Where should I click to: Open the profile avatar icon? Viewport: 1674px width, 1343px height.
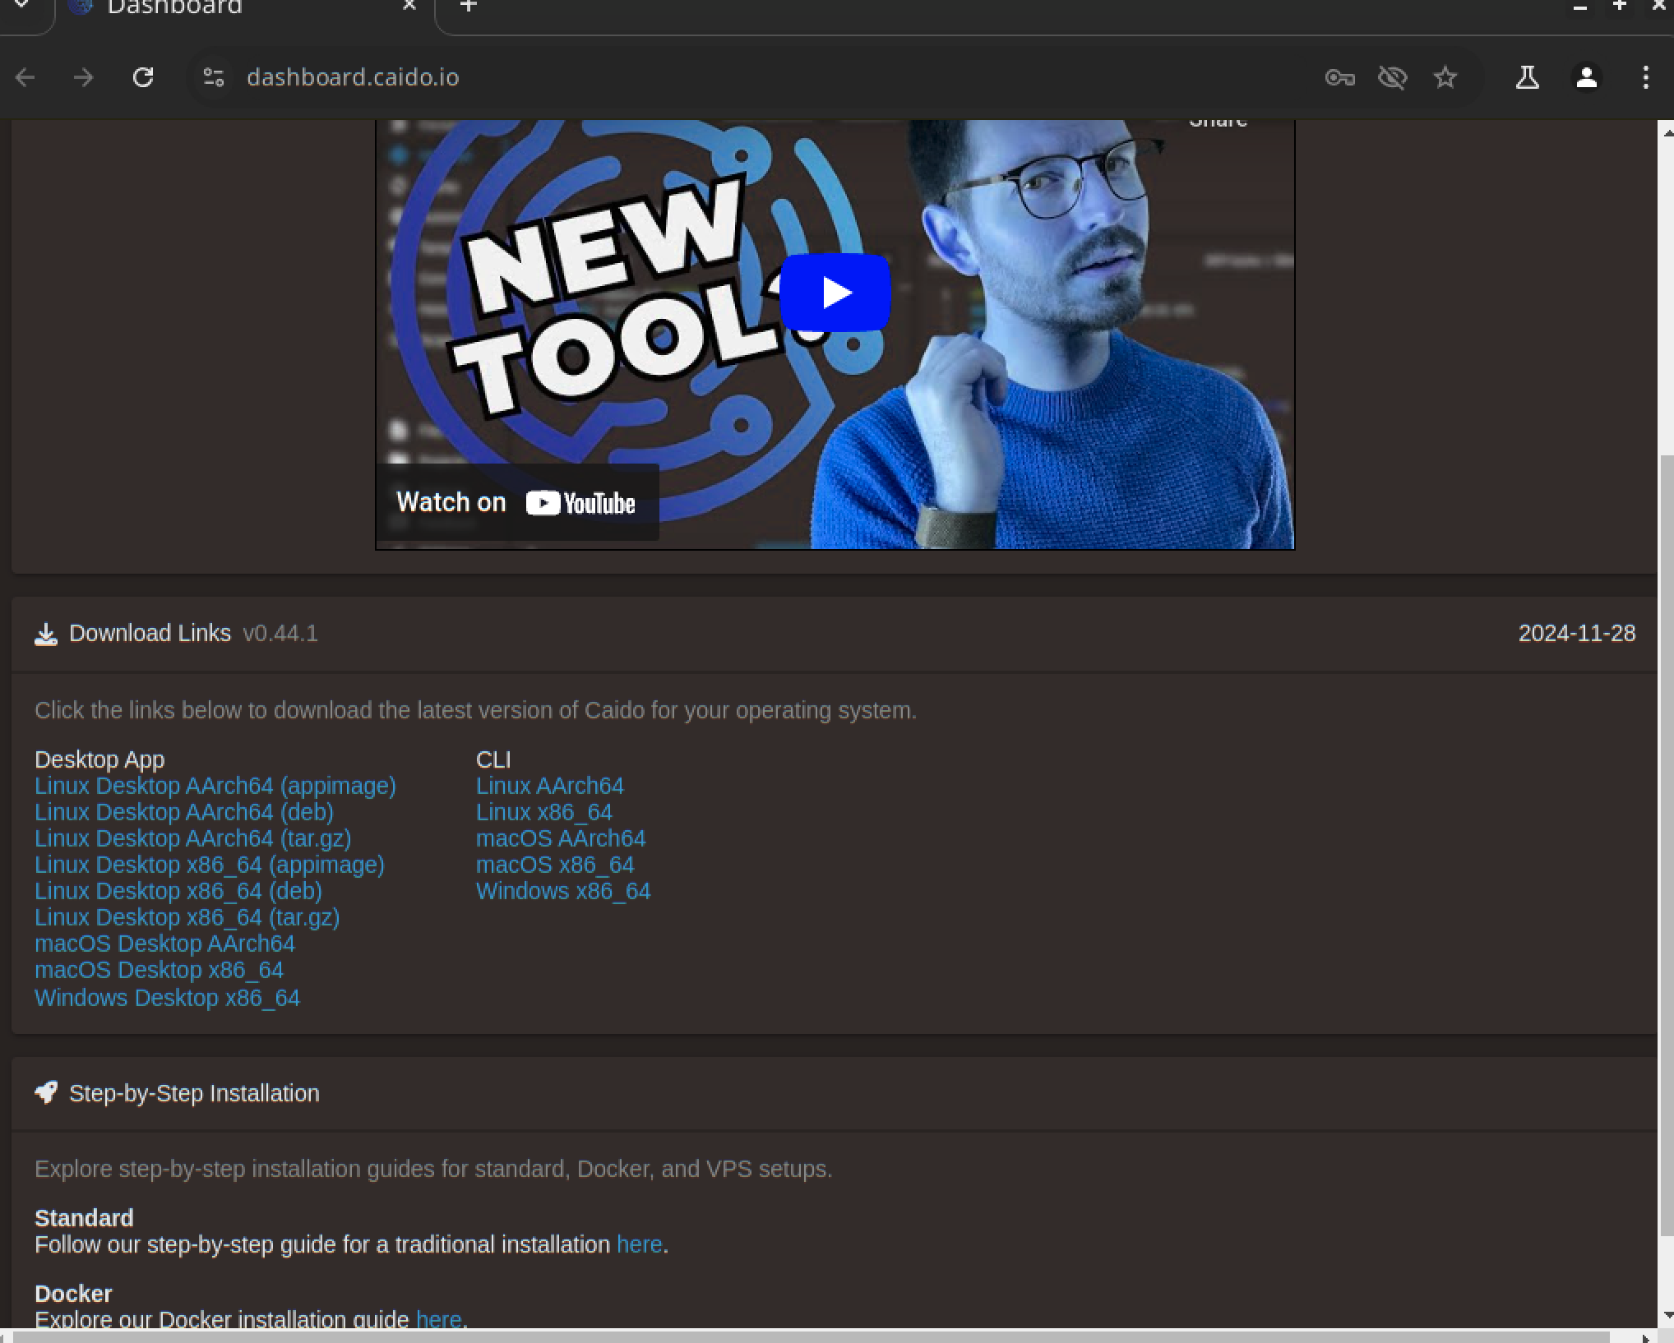coord(1586,77)
